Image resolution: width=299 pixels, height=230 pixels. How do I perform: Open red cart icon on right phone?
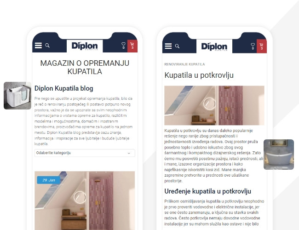(x=261, y=46)
